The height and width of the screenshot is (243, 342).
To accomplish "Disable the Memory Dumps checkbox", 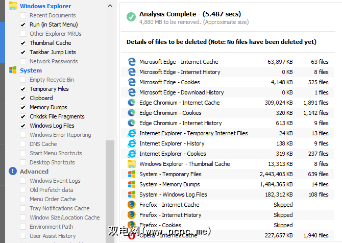I will click(x=23, y=107).
